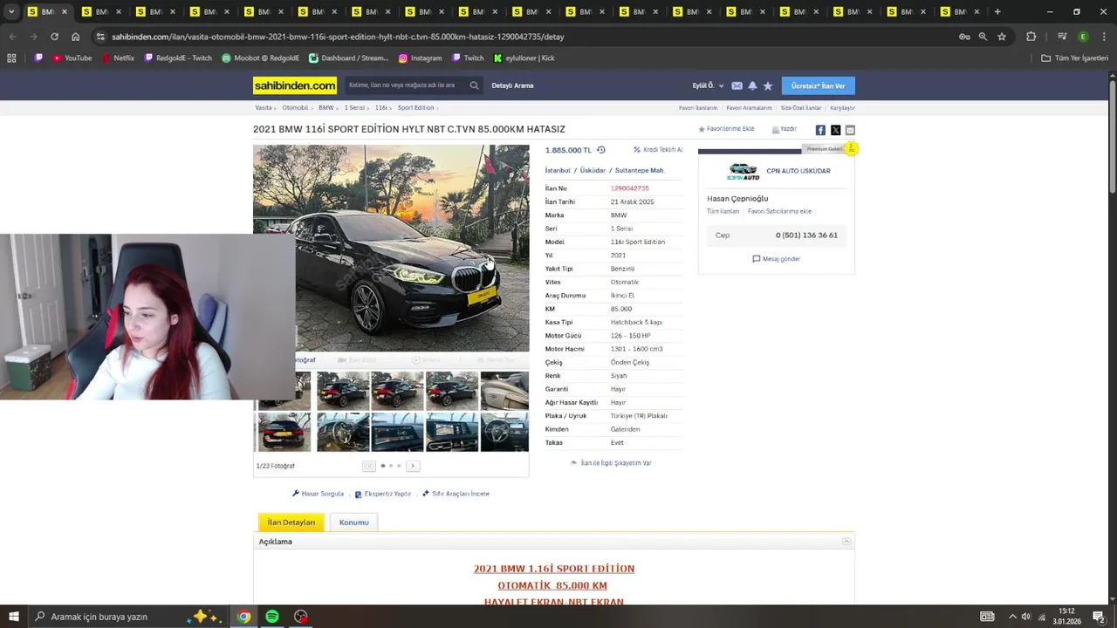1117x628 pixels.
Task: Open the password key icon in address bar
Action: (x=964, y=37)
